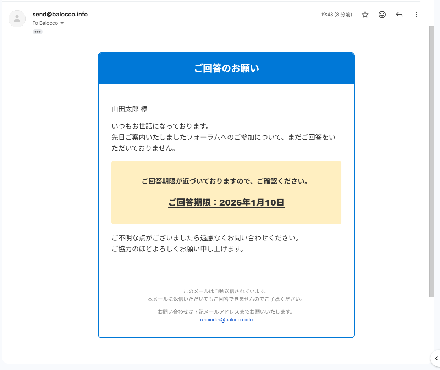
Task: Show trimmed content via ellipsis button
Action: [x=38, y=32]
